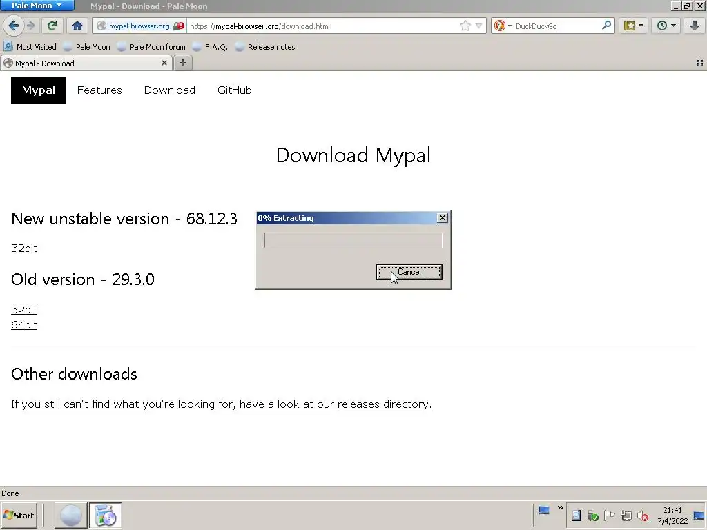The height and width of the screenshot is (530, 707).
Task: Reload the page with the refresh icon
Action: [x=52, y=26]
